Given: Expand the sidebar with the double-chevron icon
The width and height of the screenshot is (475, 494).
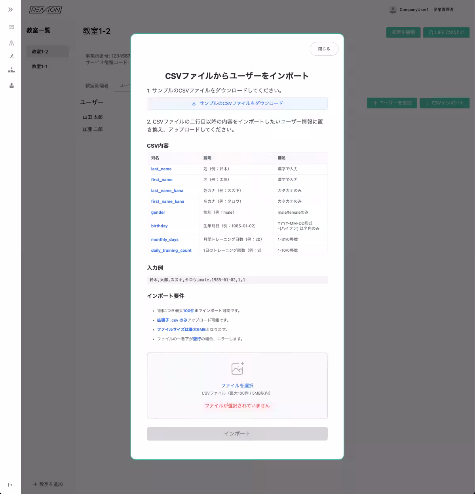Looking at the screenshot, I should pos(11,9).
